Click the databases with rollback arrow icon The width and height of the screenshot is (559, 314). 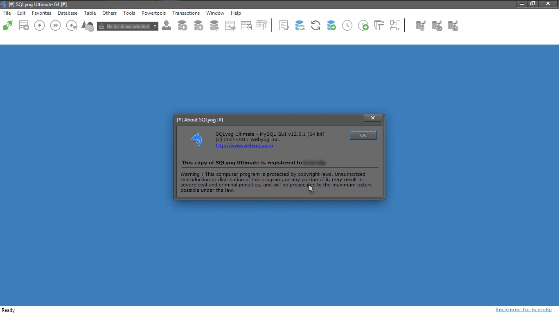[453, 26]
